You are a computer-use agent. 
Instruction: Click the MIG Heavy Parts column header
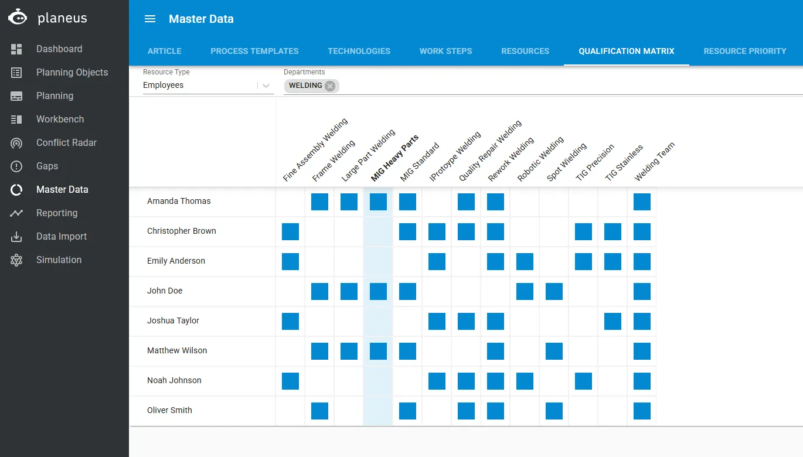tap(394, 159)
